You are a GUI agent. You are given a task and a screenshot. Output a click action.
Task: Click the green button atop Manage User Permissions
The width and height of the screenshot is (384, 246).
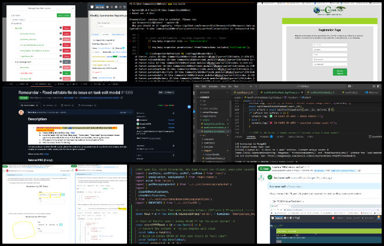(x=64, y=15)
